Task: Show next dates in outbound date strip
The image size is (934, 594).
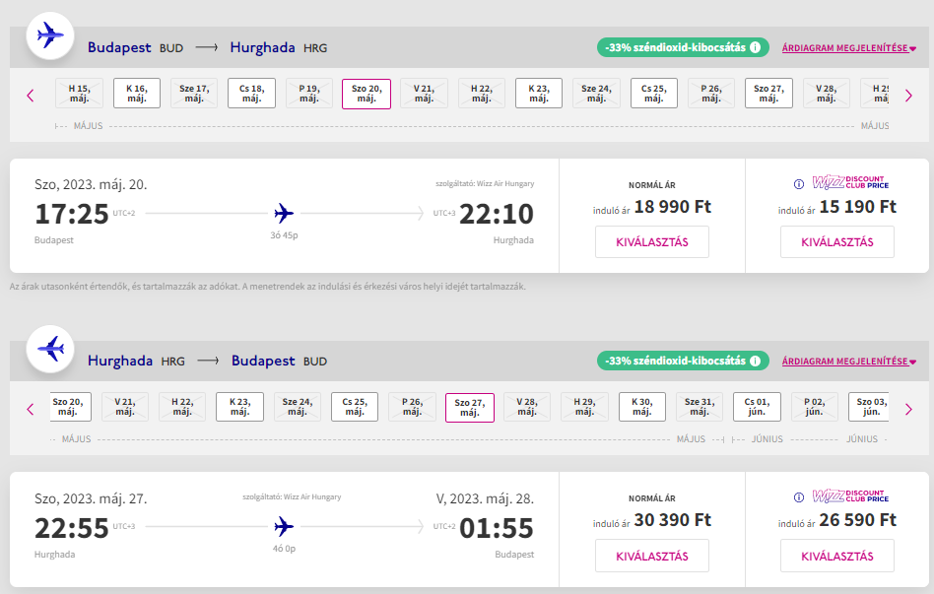Action: click(908, 96)
